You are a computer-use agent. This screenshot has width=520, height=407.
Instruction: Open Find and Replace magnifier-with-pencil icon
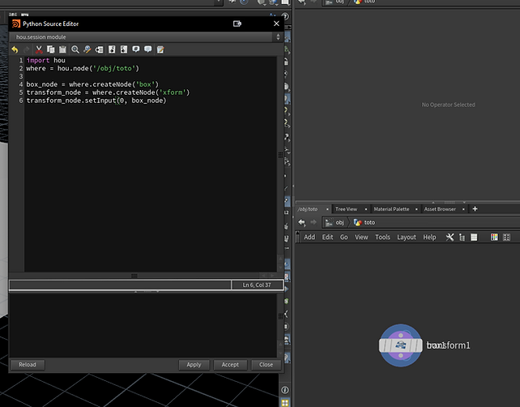click(x=87, y=49)
